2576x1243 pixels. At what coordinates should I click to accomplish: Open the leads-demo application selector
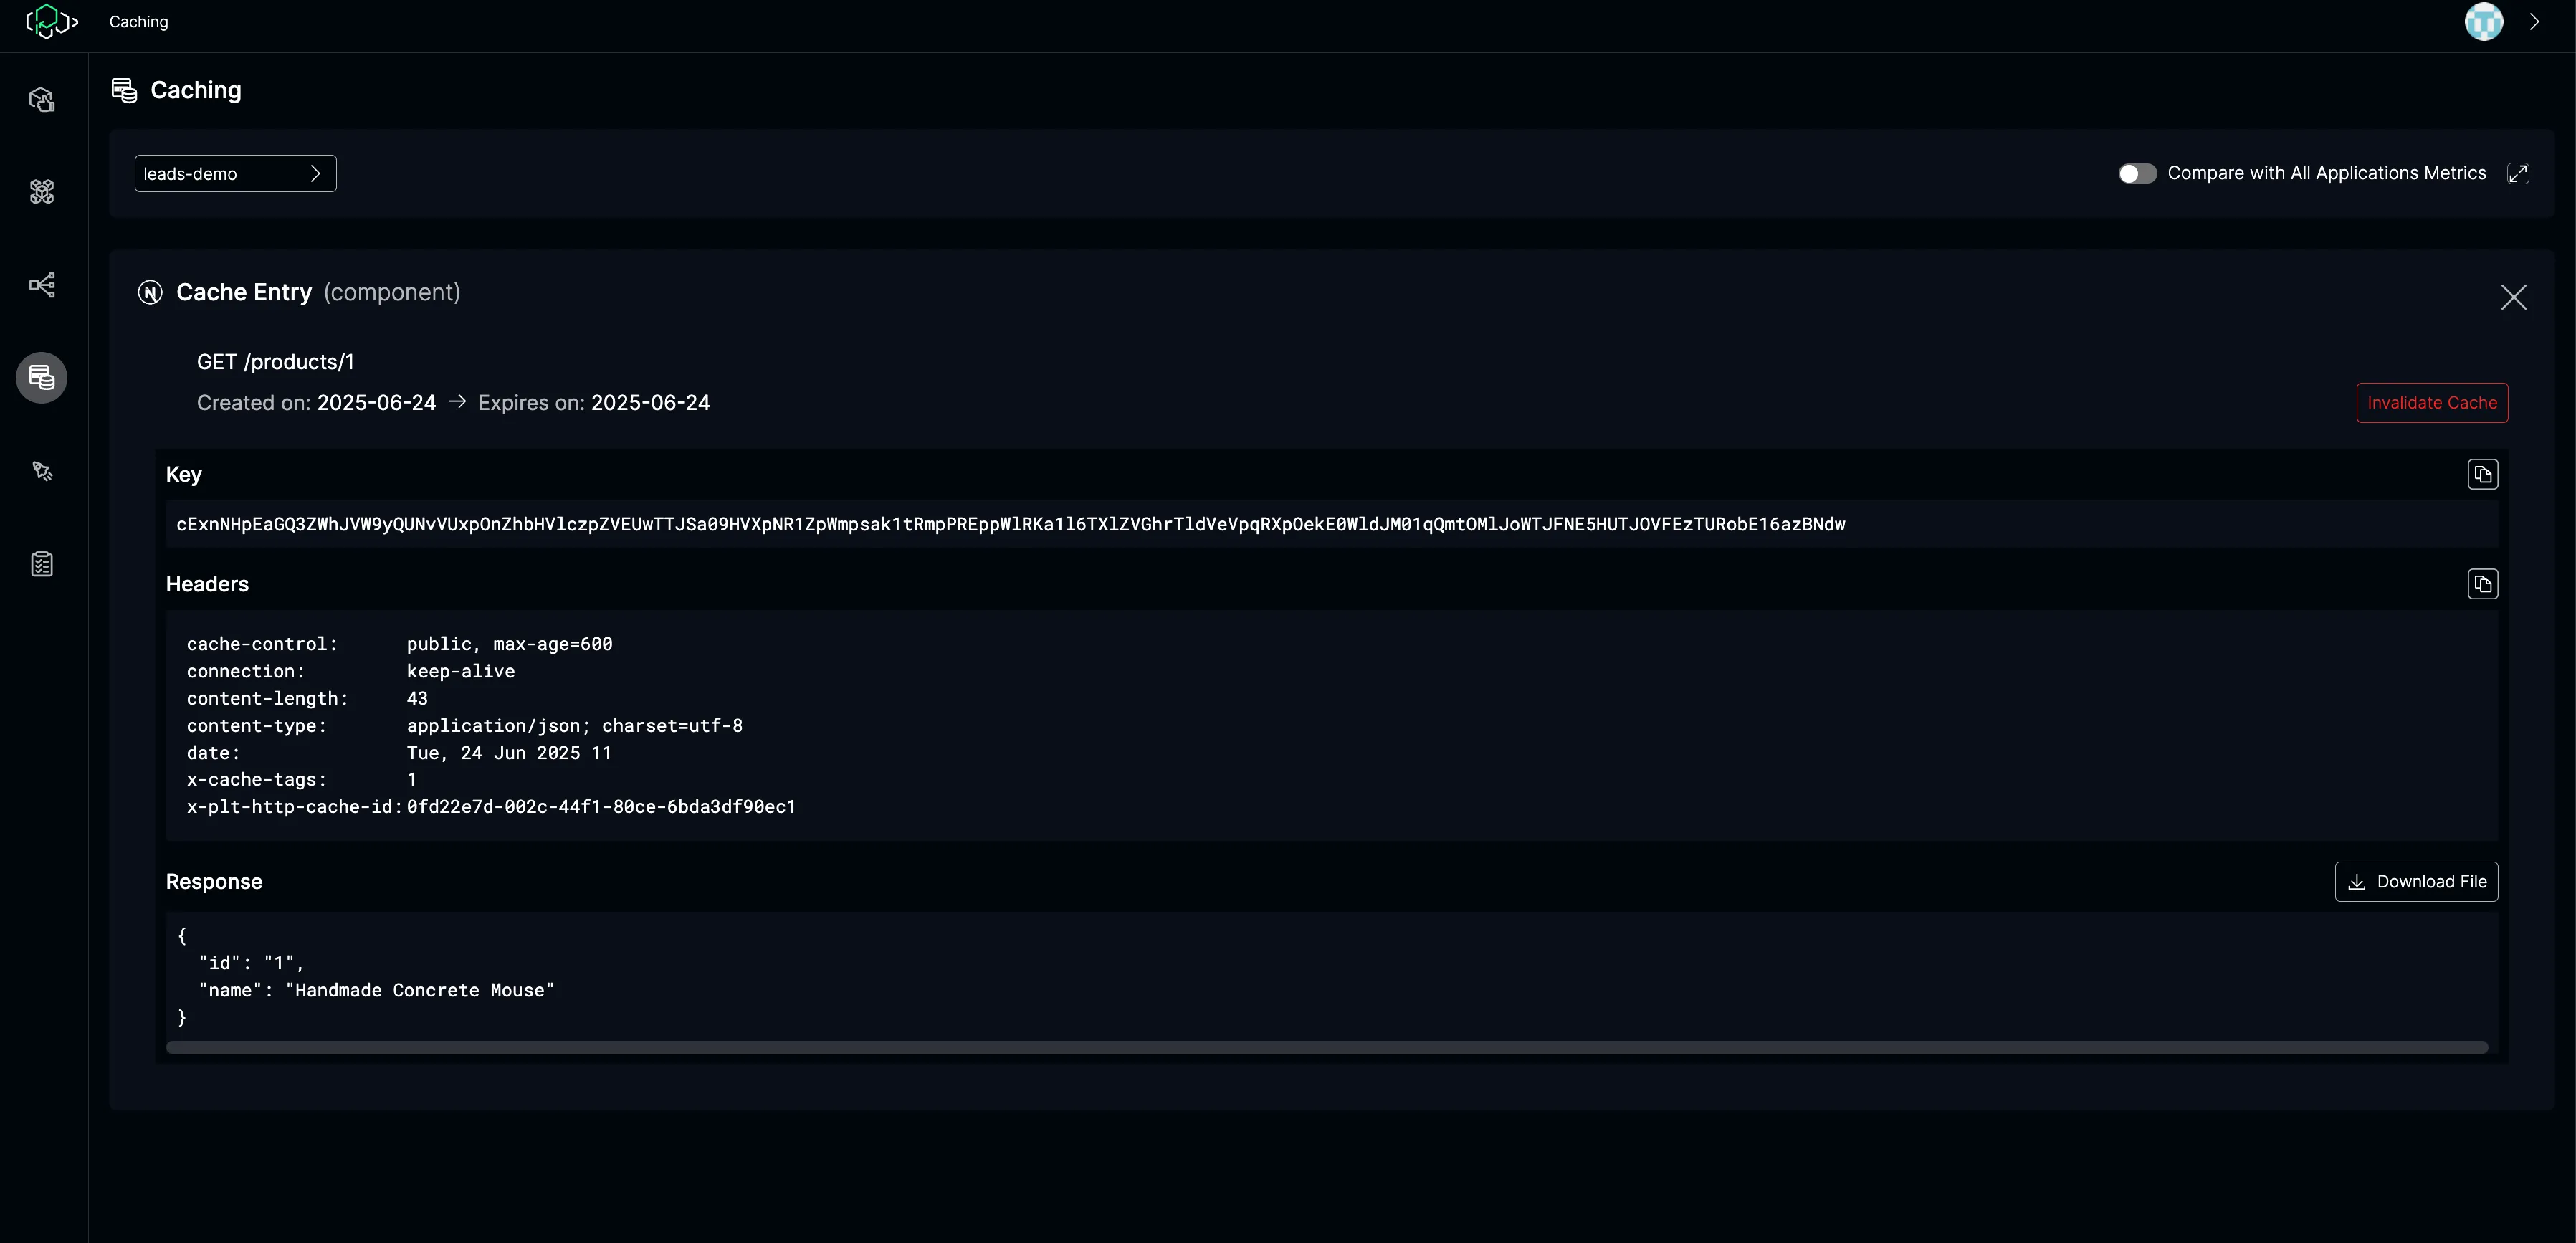coord(235,174)
